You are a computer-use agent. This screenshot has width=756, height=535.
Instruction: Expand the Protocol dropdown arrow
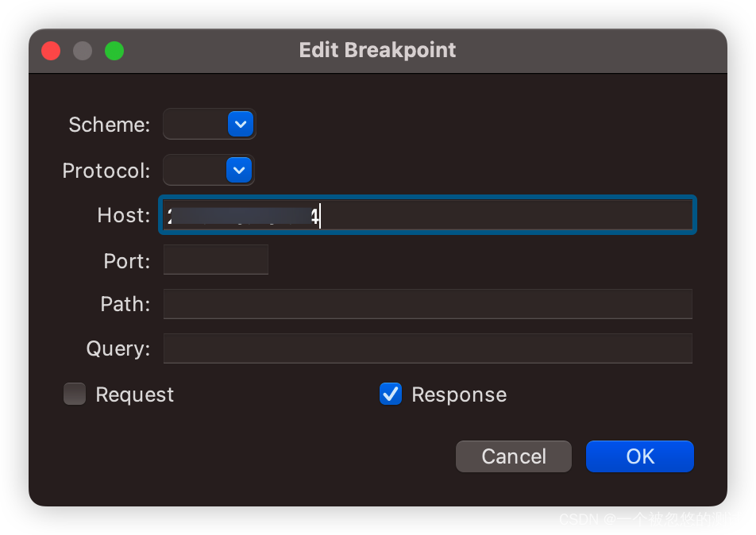pyautogui.click(x=239, y=170)
